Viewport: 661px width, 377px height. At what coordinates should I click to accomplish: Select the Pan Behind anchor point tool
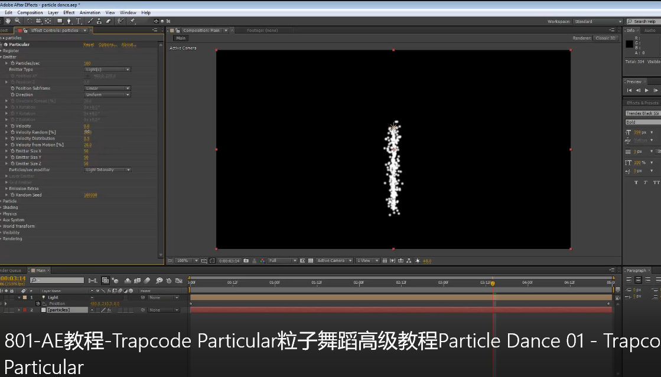48,21
